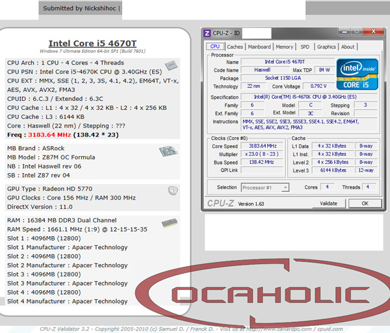Click the Level 2 value 4 x 256 KBytes

(332, 162)
